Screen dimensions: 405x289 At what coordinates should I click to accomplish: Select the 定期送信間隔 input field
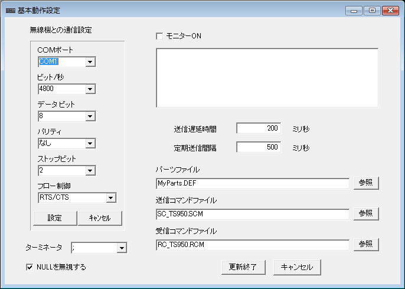click(x=259, y=147)
